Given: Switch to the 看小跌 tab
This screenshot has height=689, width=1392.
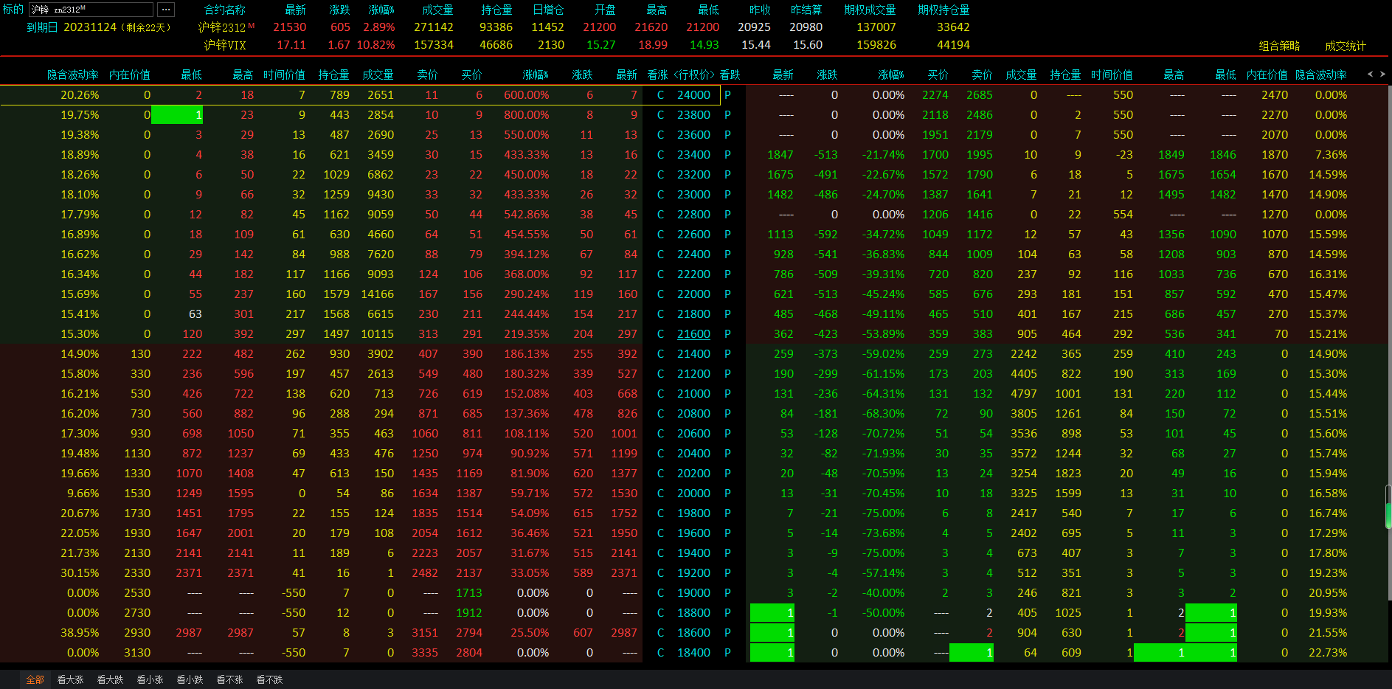Looking at the screenshot, I should pos(190,679).
